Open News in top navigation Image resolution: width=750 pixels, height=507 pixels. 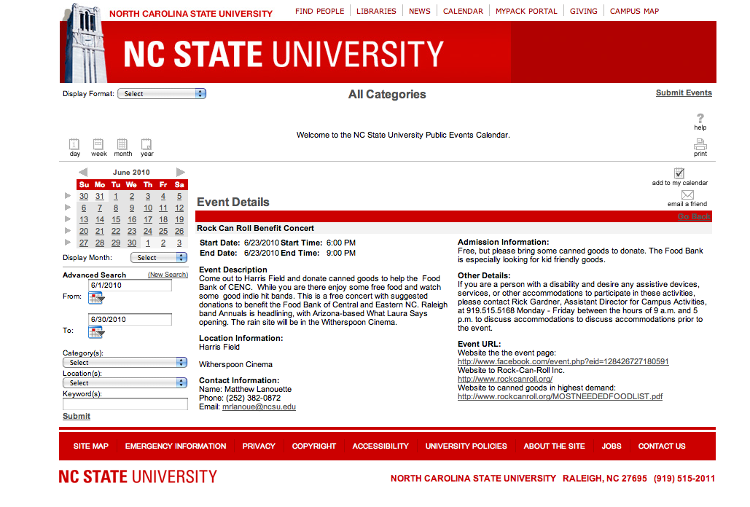420,11
